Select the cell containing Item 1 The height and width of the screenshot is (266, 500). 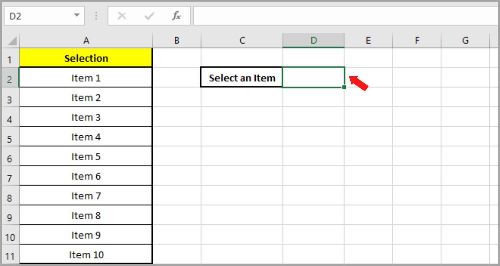tap(86, 77)
